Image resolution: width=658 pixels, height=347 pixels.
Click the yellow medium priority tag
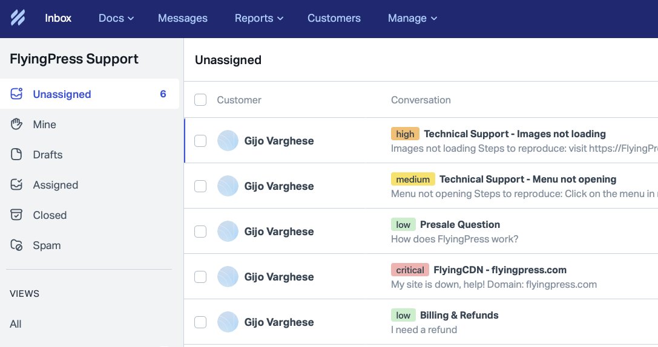413,179
